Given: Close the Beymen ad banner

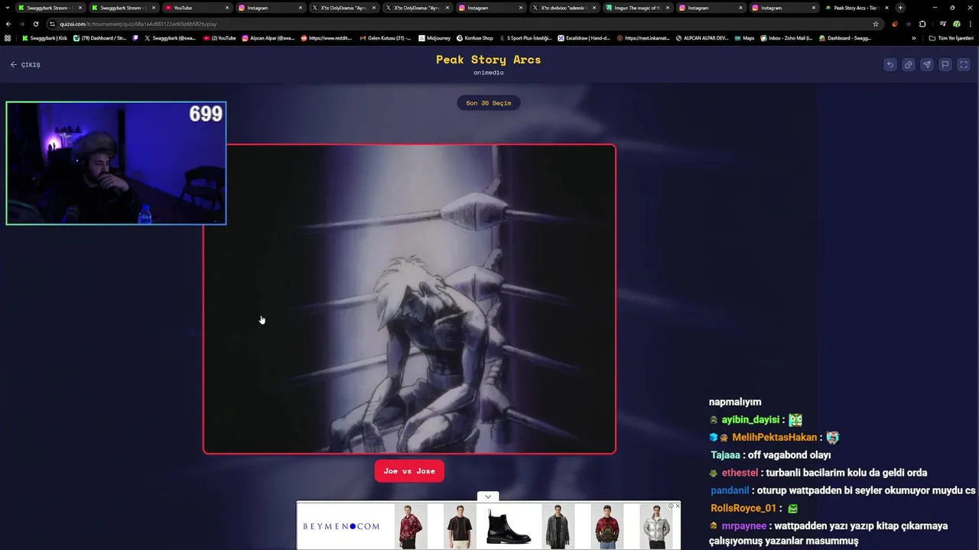Looking at the screenshot, I should pos(677,506).
